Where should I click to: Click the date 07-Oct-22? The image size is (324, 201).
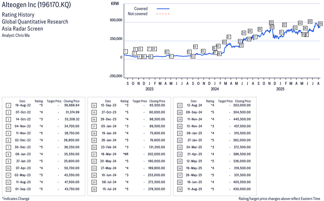(x=23, y=112)
